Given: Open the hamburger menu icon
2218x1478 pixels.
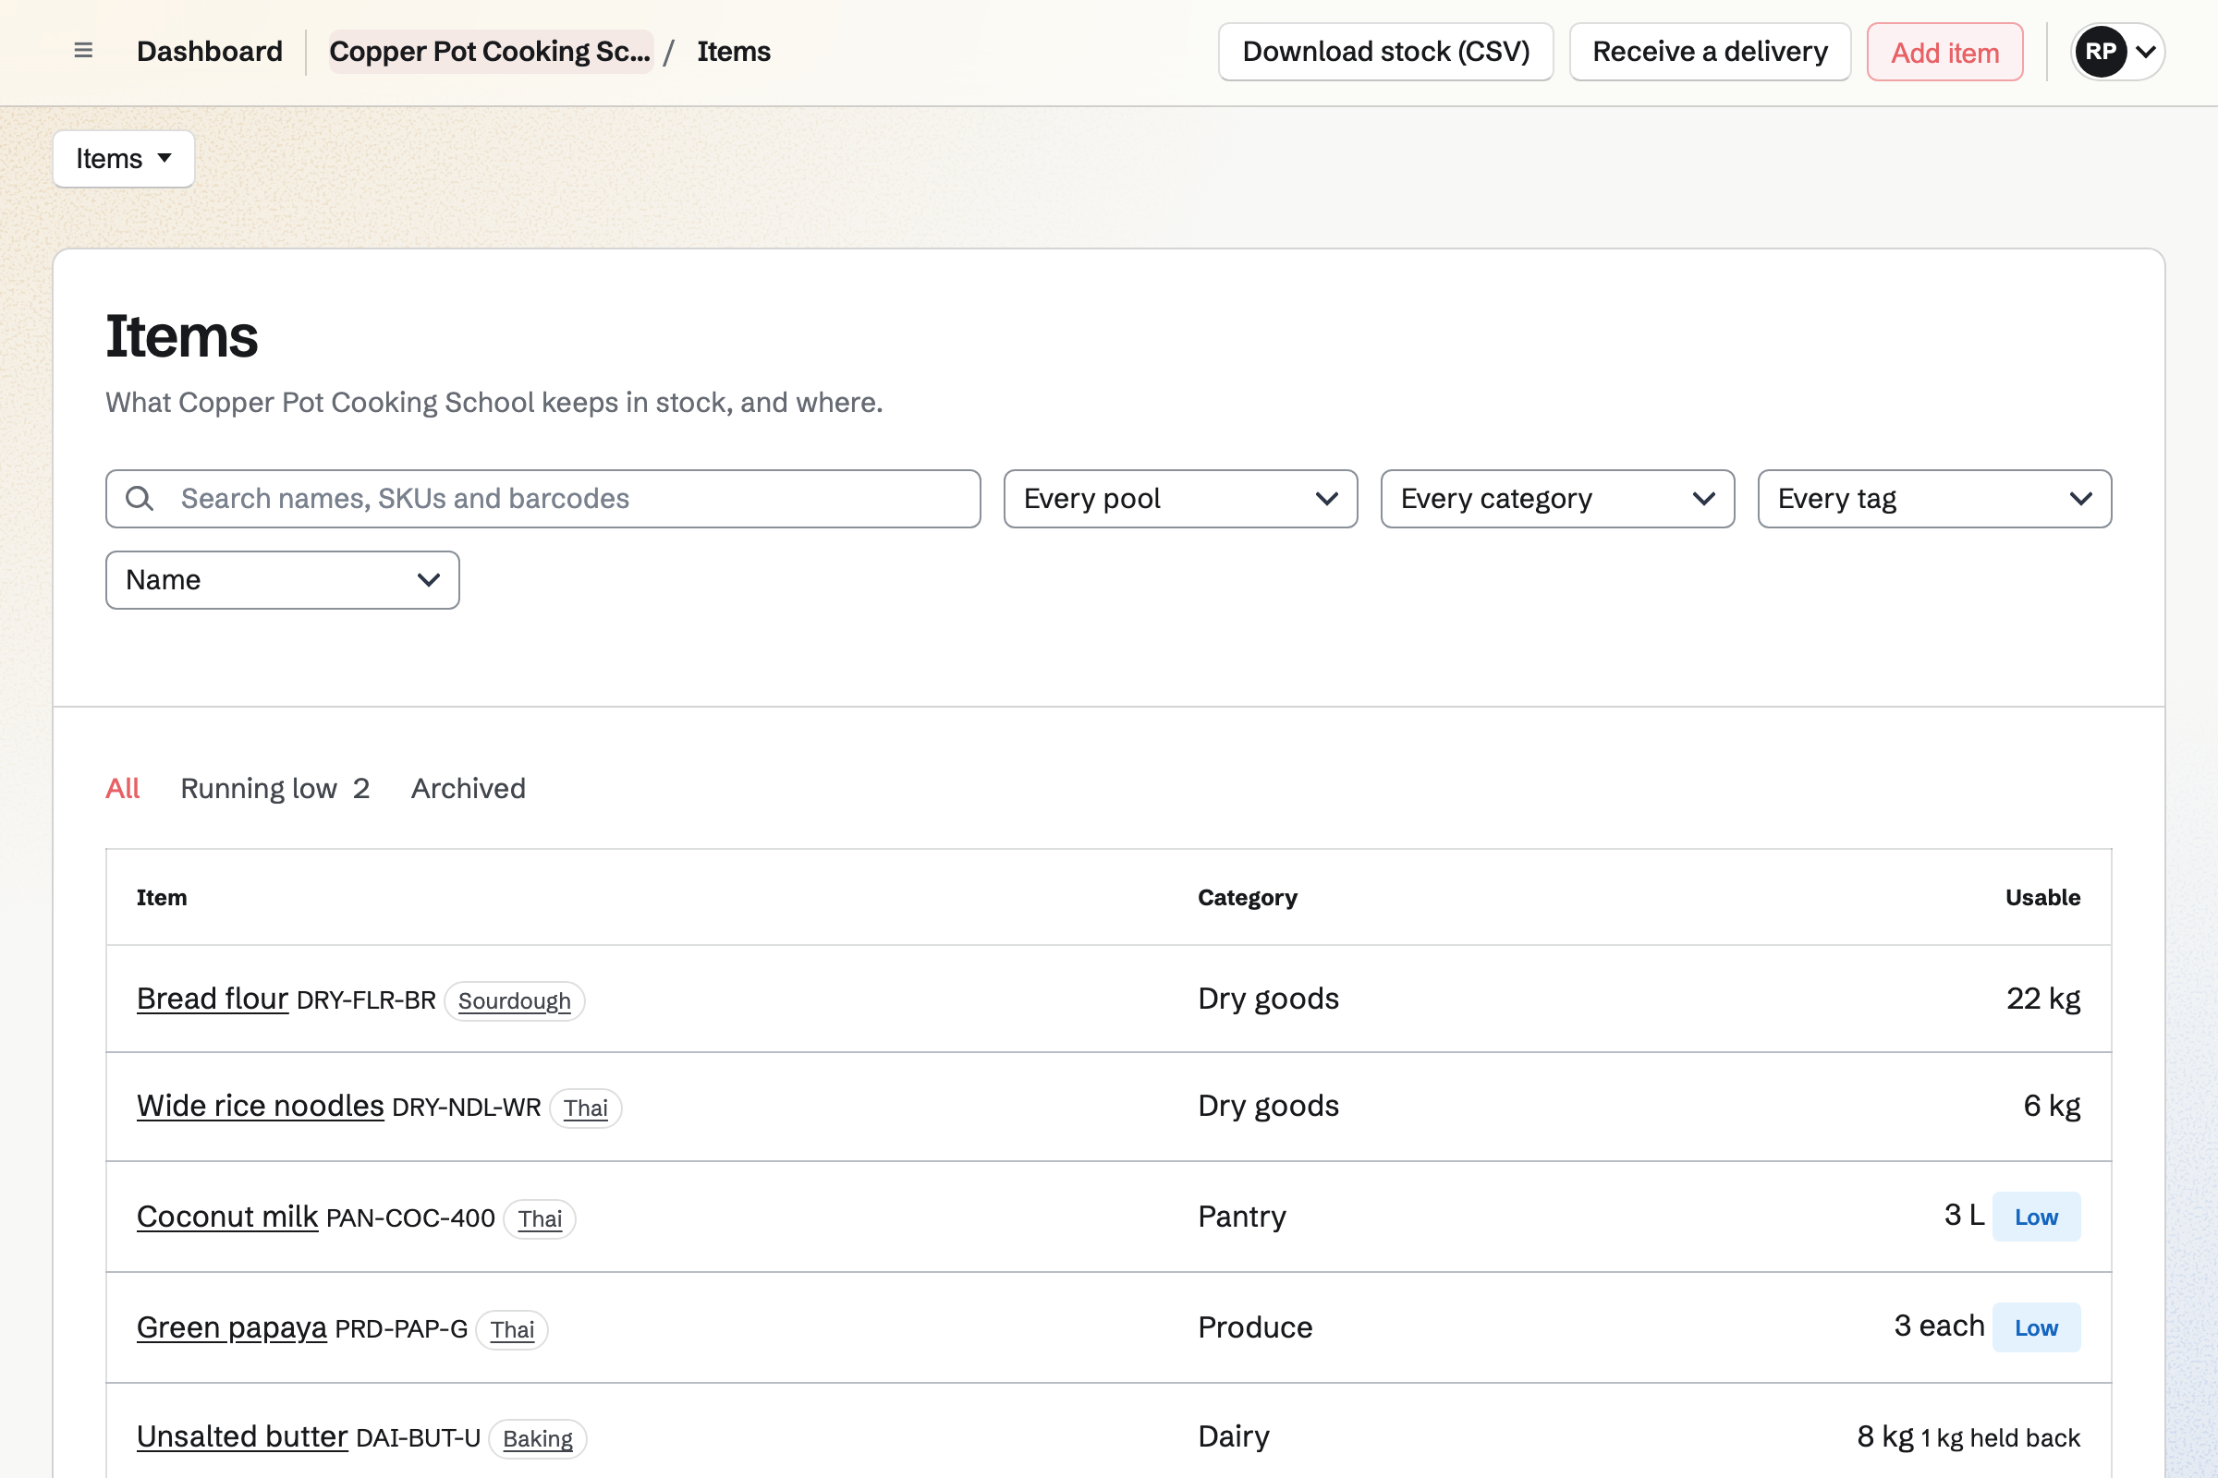Looking at the screenshot, I should [x=83, y=51].
